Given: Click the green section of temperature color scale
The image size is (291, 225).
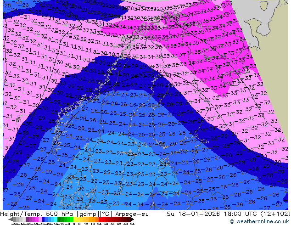Looking at the screenshot, I should [x=65, y=219].
